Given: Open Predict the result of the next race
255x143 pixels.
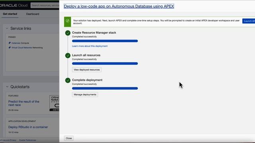Looking at the screenshot, I should [x=24, y=103].
